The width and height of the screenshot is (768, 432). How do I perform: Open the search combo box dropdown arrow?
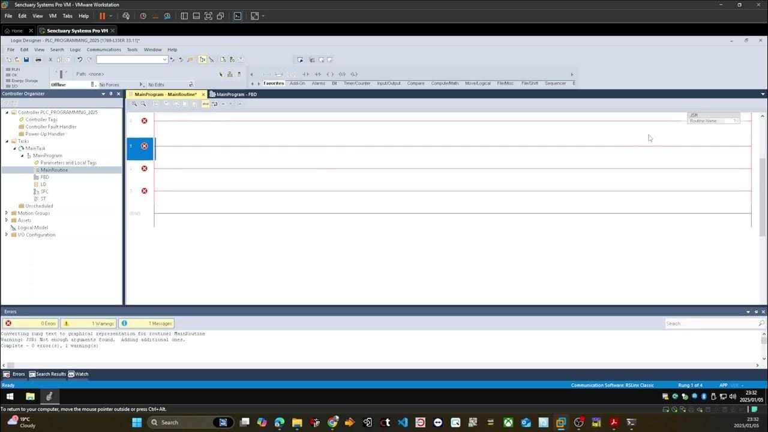click(164, 59)
